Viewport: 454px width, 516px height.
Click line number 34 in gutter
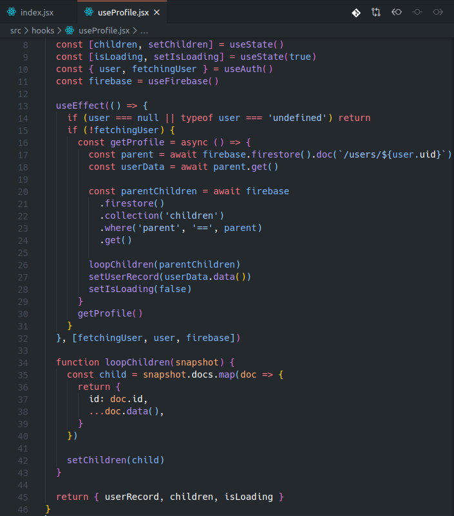[23, 363]
